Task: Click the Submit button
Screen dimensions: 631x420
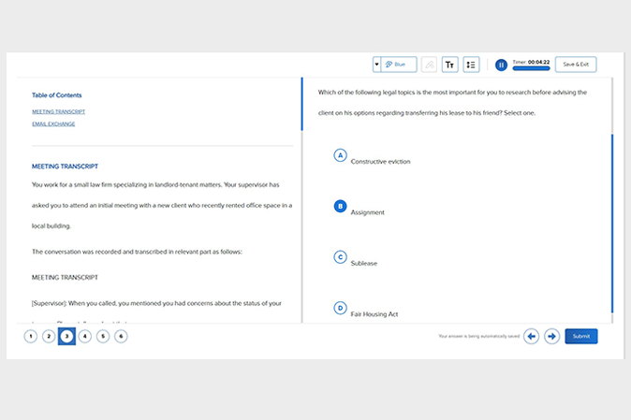Action: click(580, 336)
